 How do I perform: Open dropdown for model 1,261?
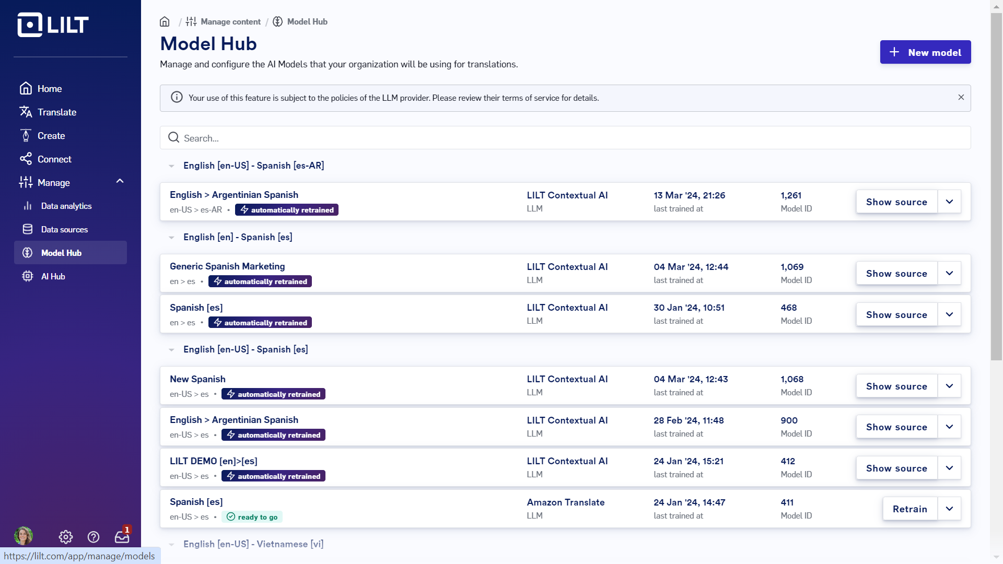pyautogui.click(x=949, y=202)
